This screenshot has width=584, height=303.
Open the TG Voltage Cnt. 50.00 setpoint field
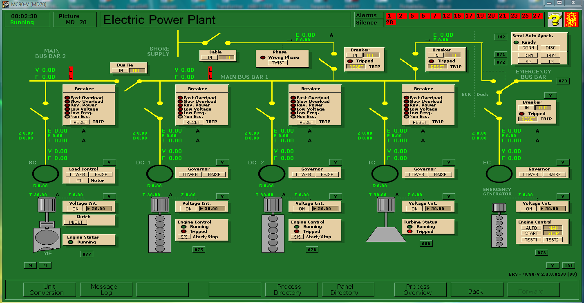point(438,208)
